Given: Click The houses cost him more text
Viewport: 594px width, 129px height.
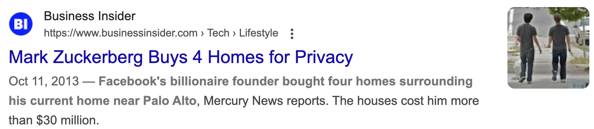Looking at the screenshot, I should [406, 101].
